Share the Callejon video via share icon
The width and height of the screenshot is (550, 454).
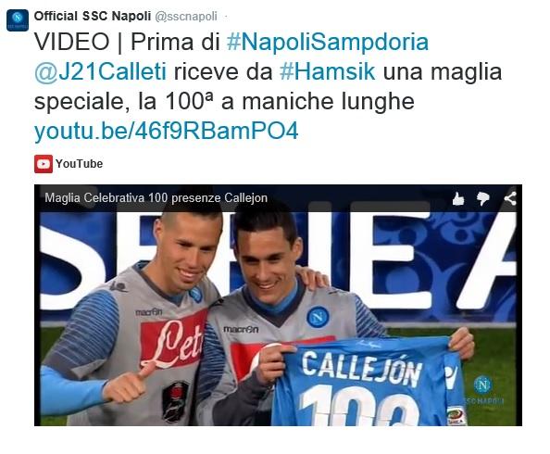pos(510,198)
